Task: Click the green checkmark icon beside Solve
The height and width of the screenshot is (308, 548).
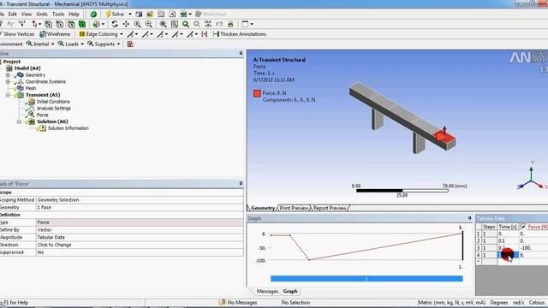Action: (x=93, y=15)
